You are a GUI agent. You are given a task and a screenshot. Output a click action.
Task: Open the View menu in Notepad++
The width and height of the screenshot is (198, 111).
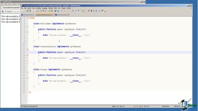(x=33, y=8)
